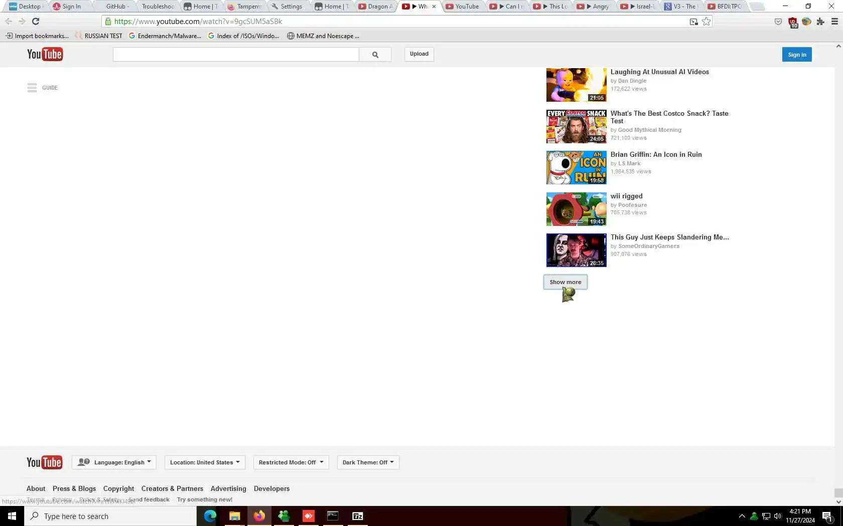Reload the page with the refresh icon
843x526 pixels.
[36, 21]
